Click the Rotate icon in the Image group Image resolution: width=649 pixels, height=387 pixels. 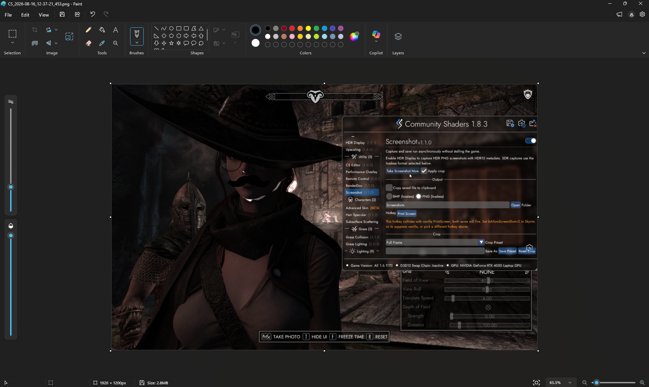pyautogui.click(x=49, y=30)
